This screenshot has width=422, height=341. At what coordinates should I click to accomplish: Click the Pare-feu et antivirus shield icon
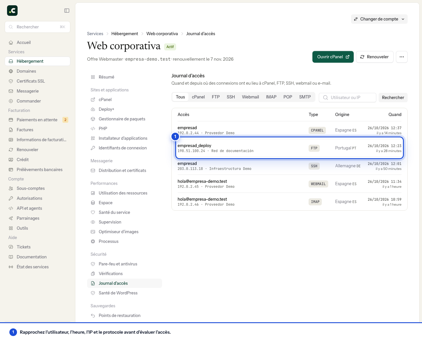tap(93, 264)
